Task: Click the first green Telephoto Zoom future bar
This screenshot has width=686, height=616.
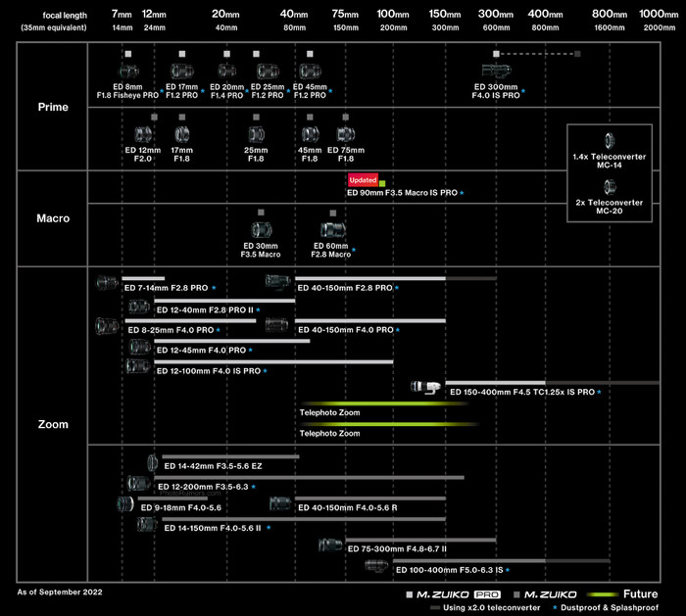Action: pyautogui.click(x=385, y=403)
